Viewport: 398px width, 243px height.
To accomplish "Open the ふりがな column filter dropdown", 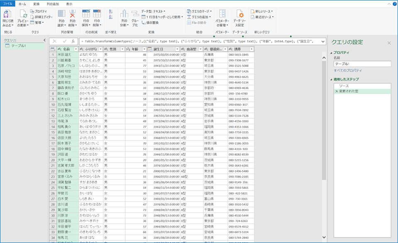I will point(100,49).
